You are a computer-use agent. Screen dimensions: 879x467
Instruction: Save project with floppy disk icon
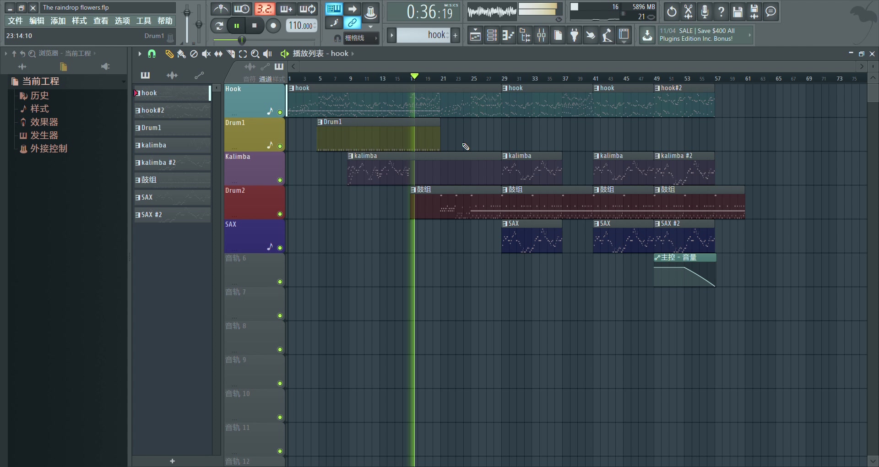[x=738, y=11]
